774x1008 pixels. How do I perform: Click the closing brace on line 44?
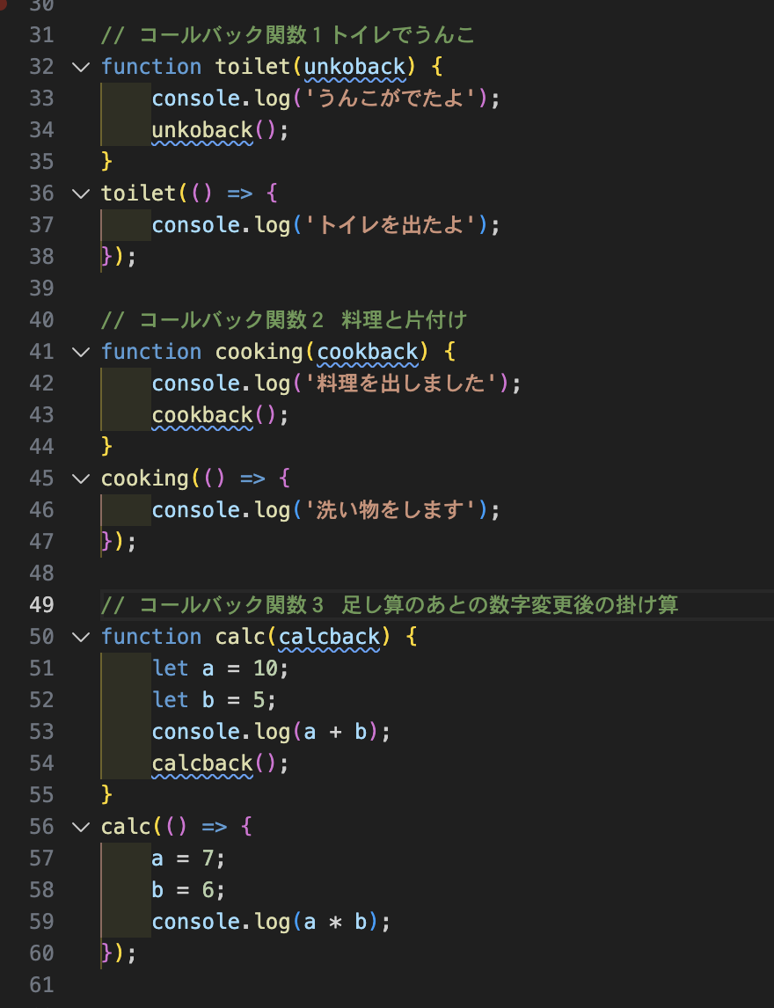click(x=106, y=447)
